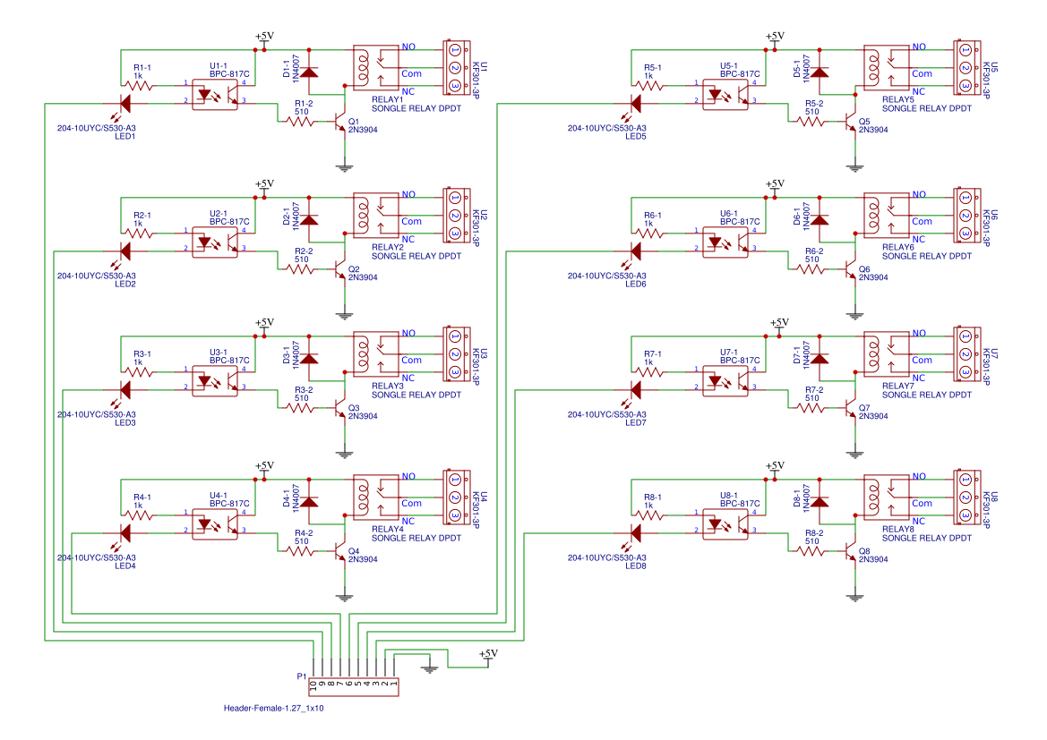This screenshot has width=1047, height=740.
Task: Click the U5 KF301-3P terminal block
Action: pos(967,67)
